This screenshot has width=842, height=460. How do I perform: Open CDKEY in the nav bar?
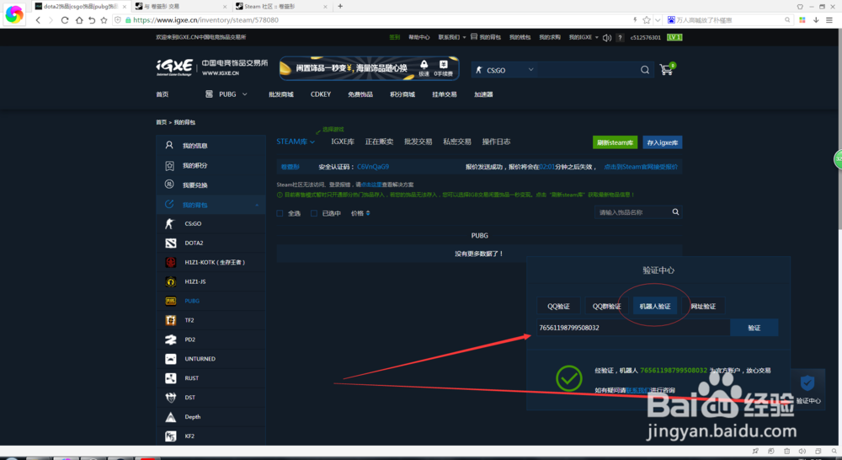(321, 94)
